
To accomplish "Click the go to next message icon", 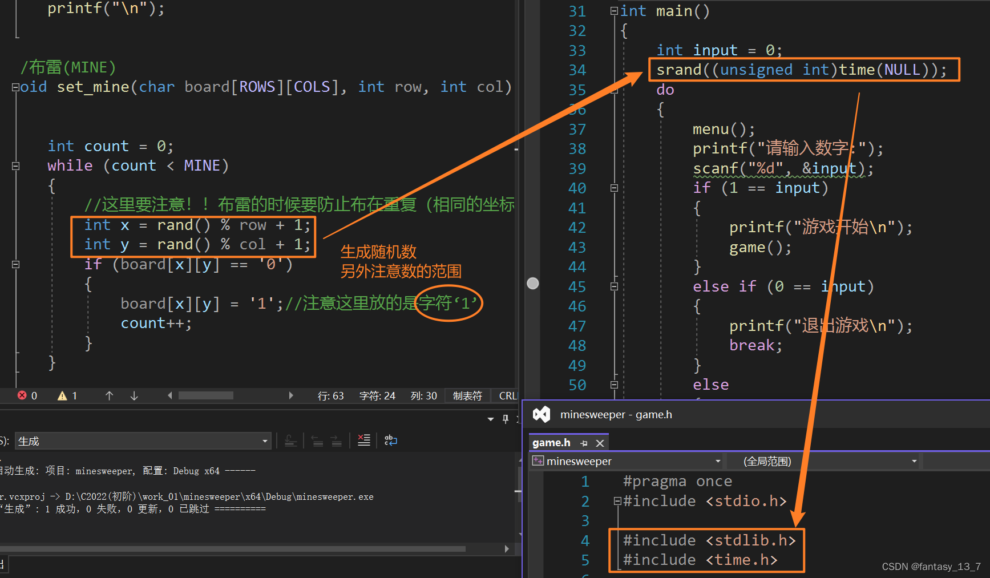I will pyautogui.click(x=337, y=440).
